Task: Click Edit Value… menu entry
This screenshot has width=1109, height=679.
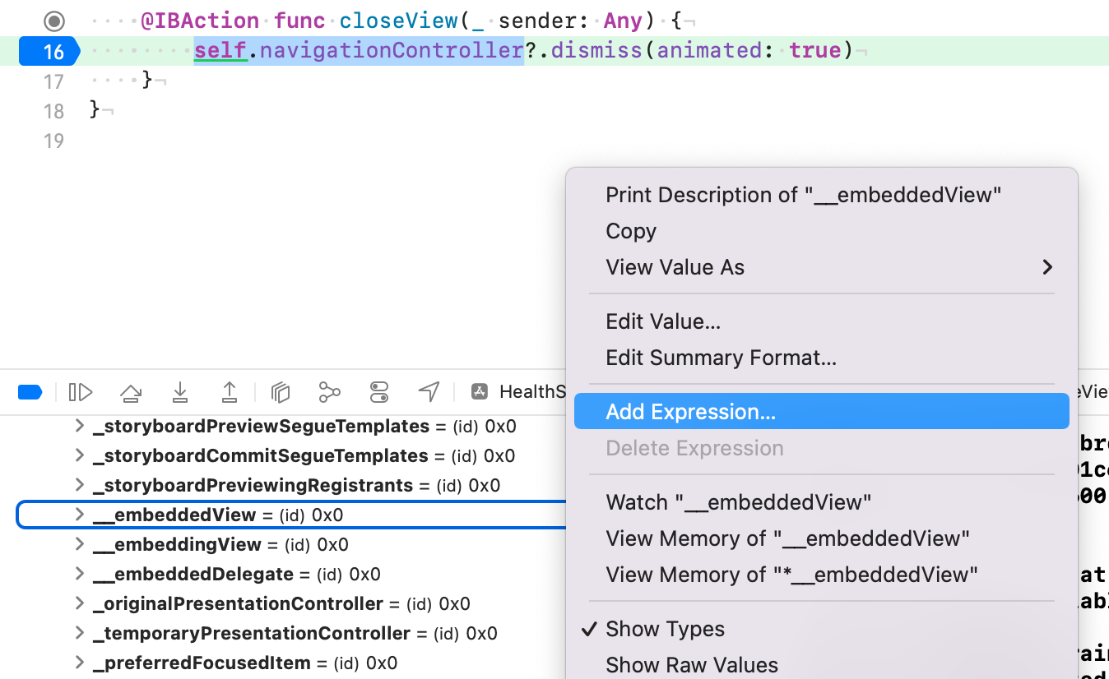Action: click(663, 321)
